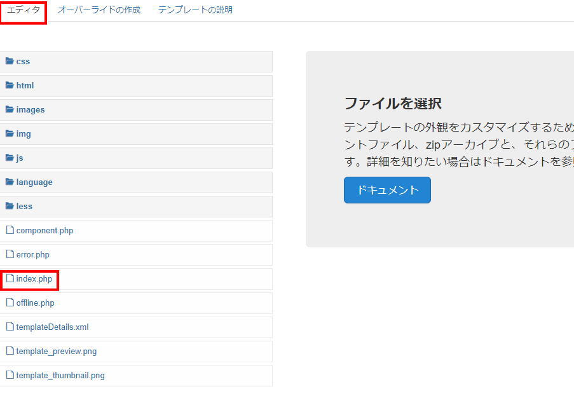Open the component.php file
The width and height of the screenshot is (574, 403).
[x=44, y=231]
